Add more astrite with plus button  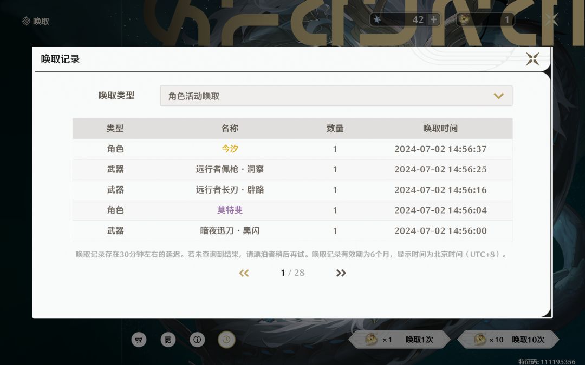pyautogui.click(x=433, y=19)
